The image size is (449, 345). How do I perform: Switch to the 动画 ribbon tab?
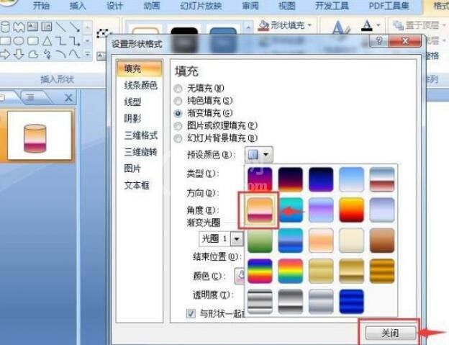152,6
